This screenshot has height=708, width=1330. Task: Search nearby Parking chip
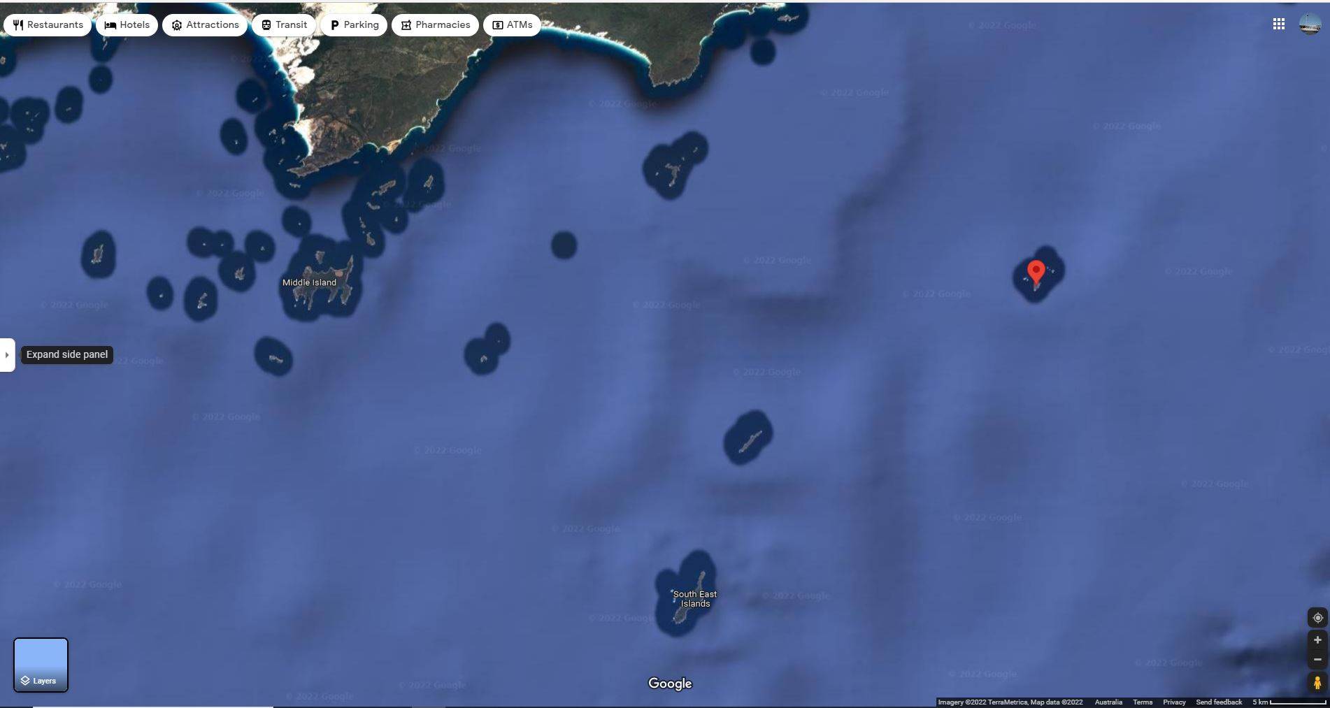click(354, 25)
